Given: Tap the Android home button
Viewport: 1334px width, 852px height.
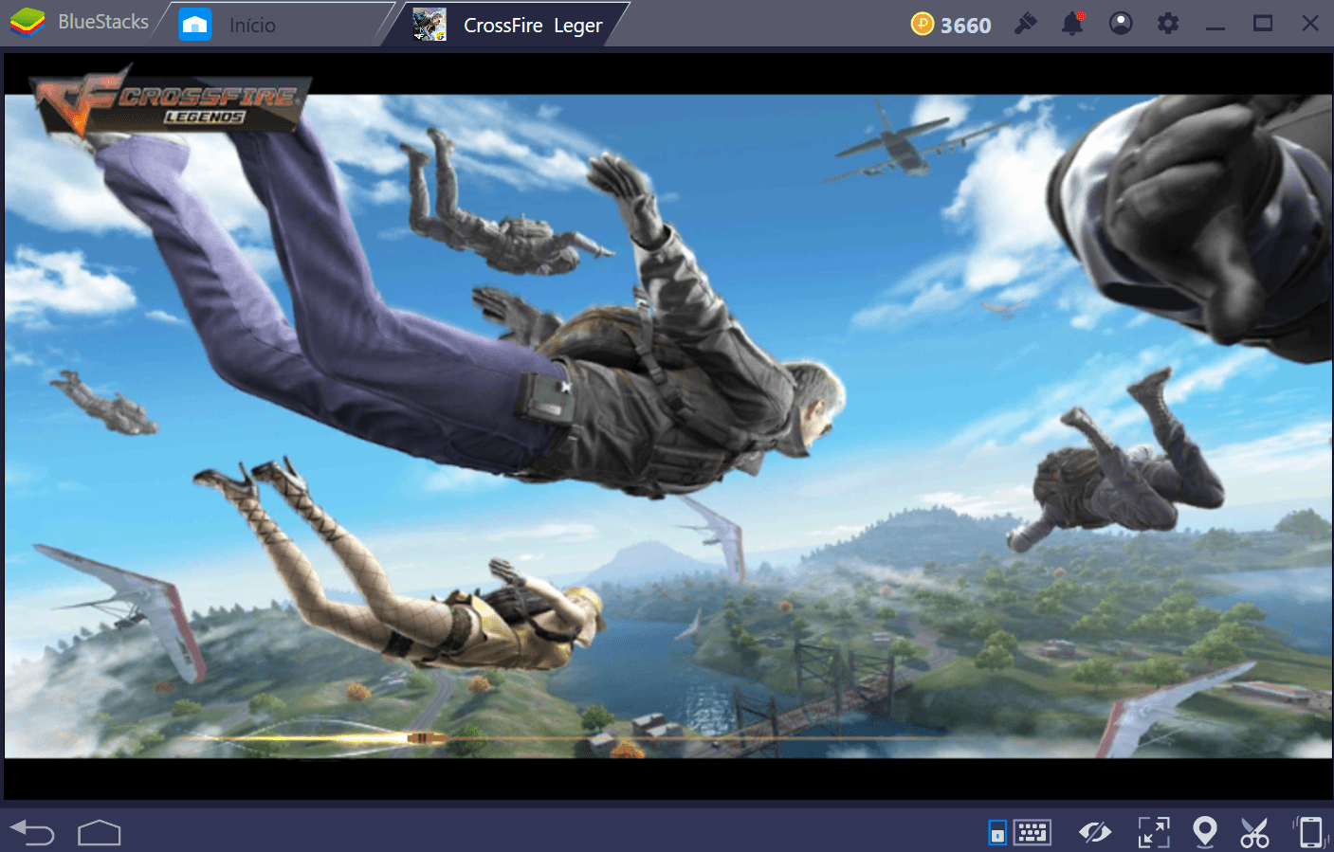Looking at the screenshot, I should coord(100,832).
